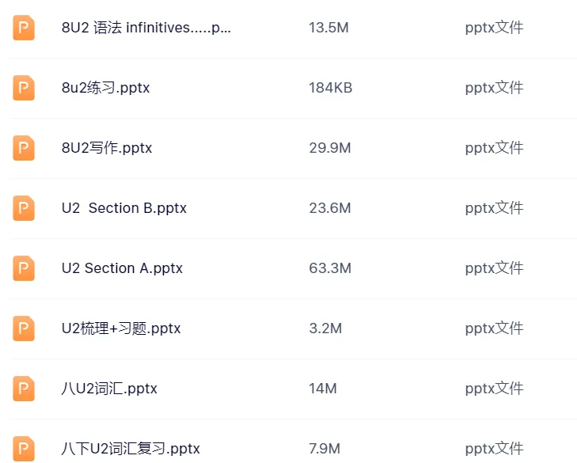Click the U2 Section A.pptx file icon
This screenshot has width=577, height=463.
pos(24,268)
